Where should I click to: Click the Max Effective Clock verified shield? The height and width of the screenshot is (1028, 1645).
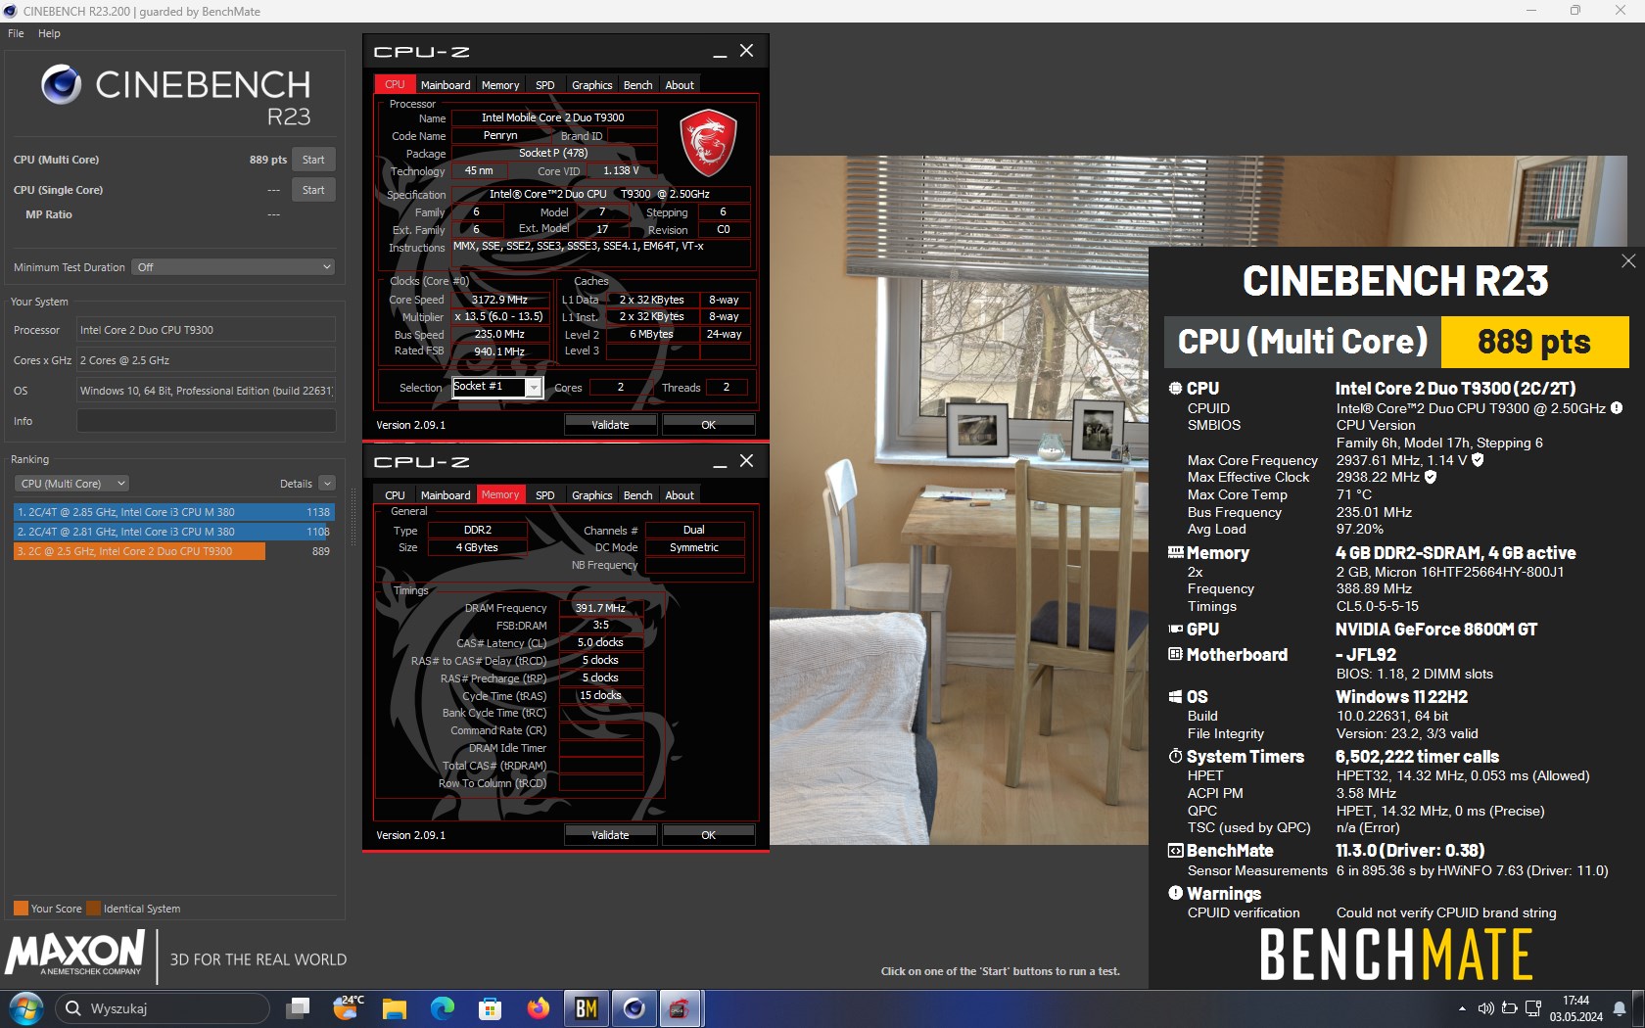click(1431, 477)
